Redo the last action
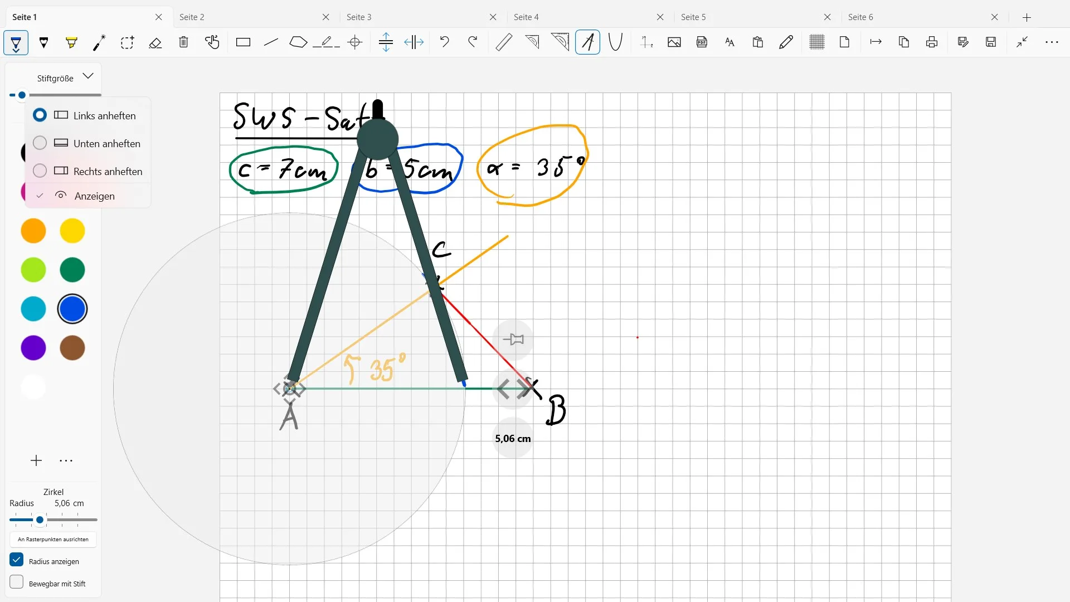This screenshot has height=602, width=1070. (473, 42)
